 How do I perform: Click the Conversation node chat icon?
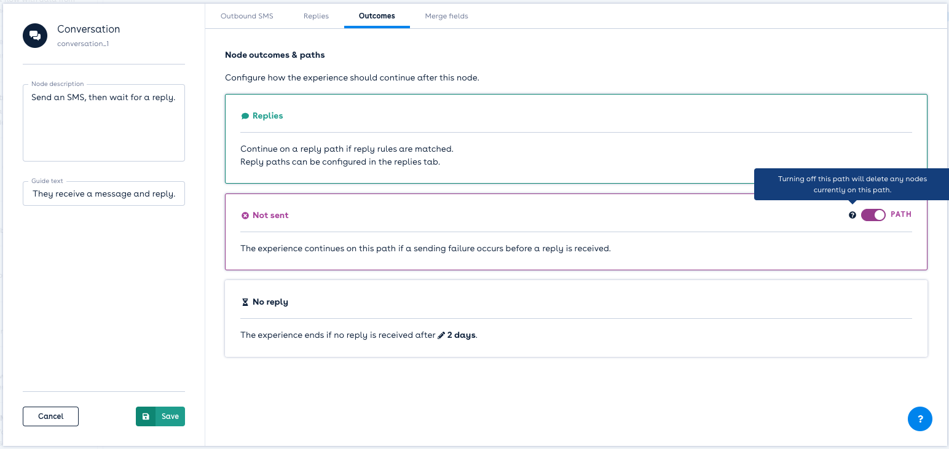pos(35,36)
